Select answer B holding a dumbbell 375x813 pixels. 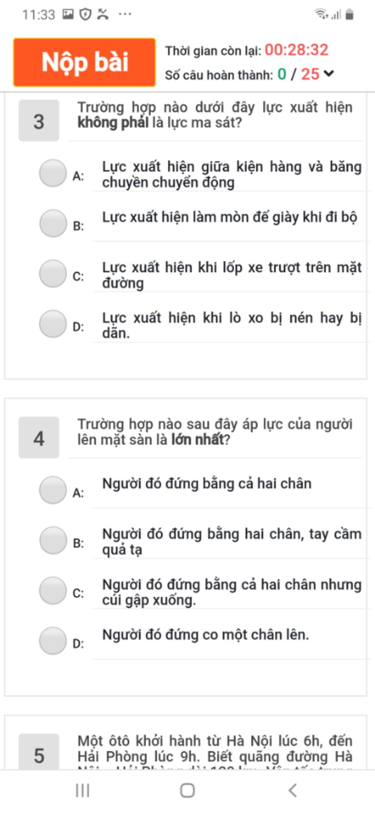coord(53,540)
